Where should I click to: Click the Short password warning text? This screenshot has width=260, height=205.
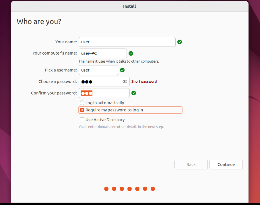144,82
